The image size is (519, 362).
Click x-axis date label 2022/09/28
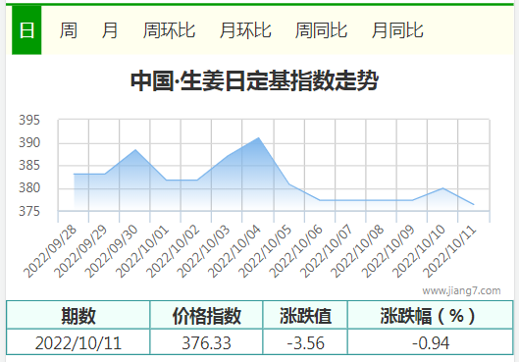[50, 251]
